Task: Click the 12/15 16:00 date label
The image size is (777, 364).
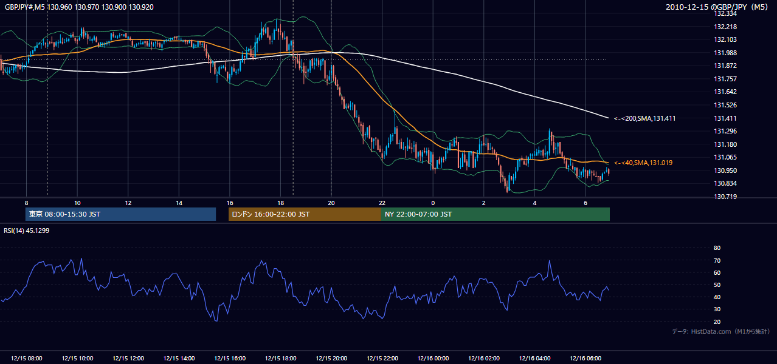Action: pos(230,359)
